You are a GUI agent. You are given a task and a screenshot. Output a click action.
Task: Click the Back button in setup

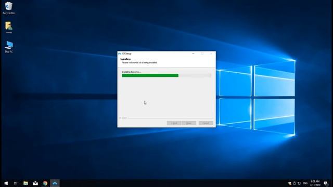tap(174, 123)
